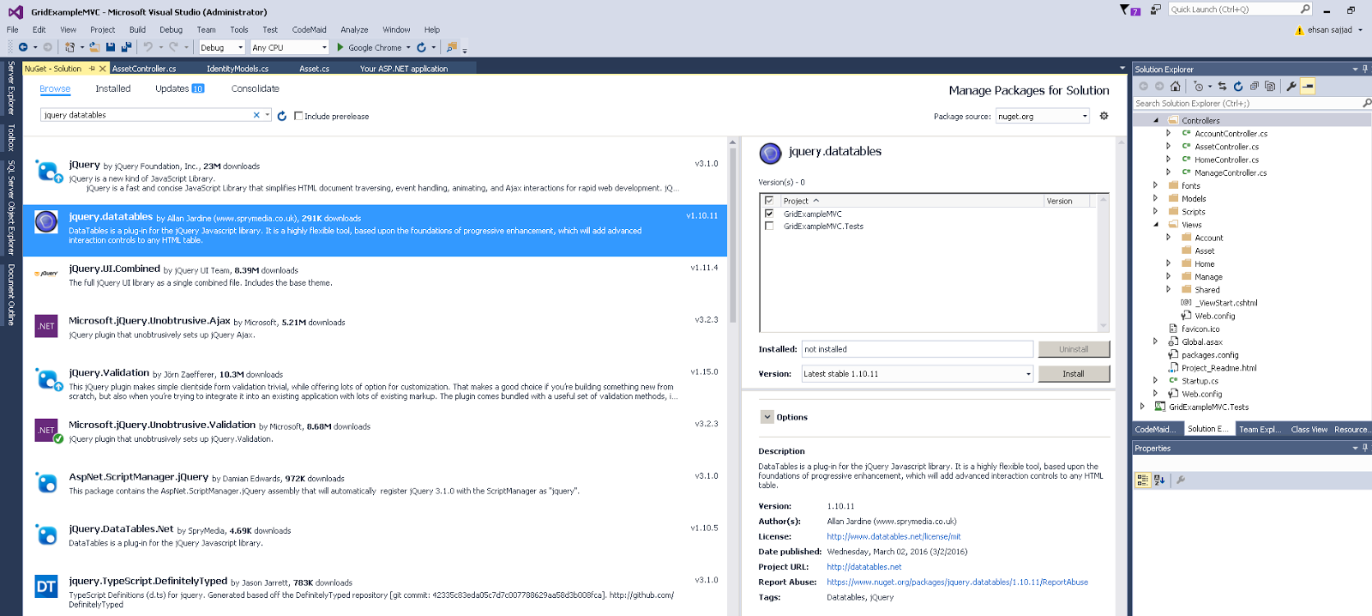Pin the Solution Explorer panel

(x=1365, y=69)
